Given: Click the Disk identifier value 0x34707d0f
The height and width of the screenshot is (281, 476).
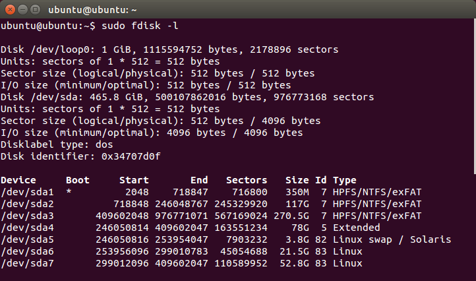Looking at the screenshot, I should click(x=131, y=156).
